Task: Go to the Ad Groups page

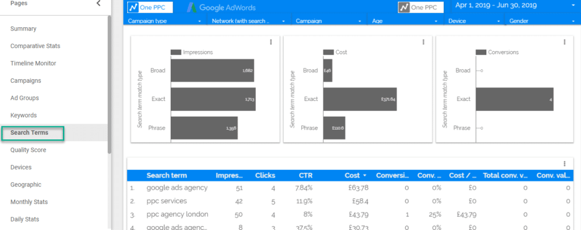Action: (x=24, y=98)
